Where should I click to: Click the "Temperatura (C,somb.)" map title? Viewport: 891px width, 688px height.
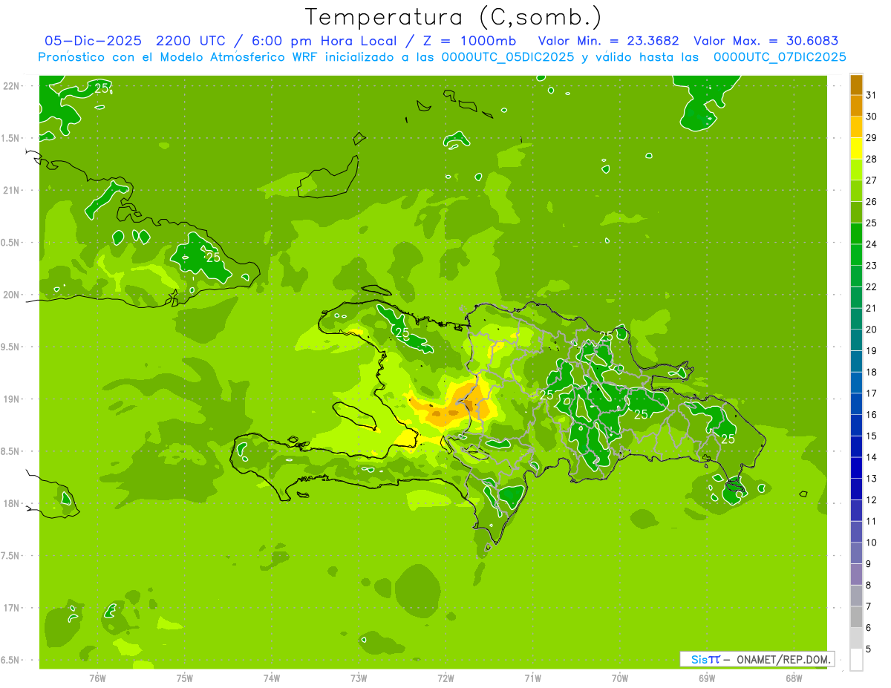(x=454, y=17)
